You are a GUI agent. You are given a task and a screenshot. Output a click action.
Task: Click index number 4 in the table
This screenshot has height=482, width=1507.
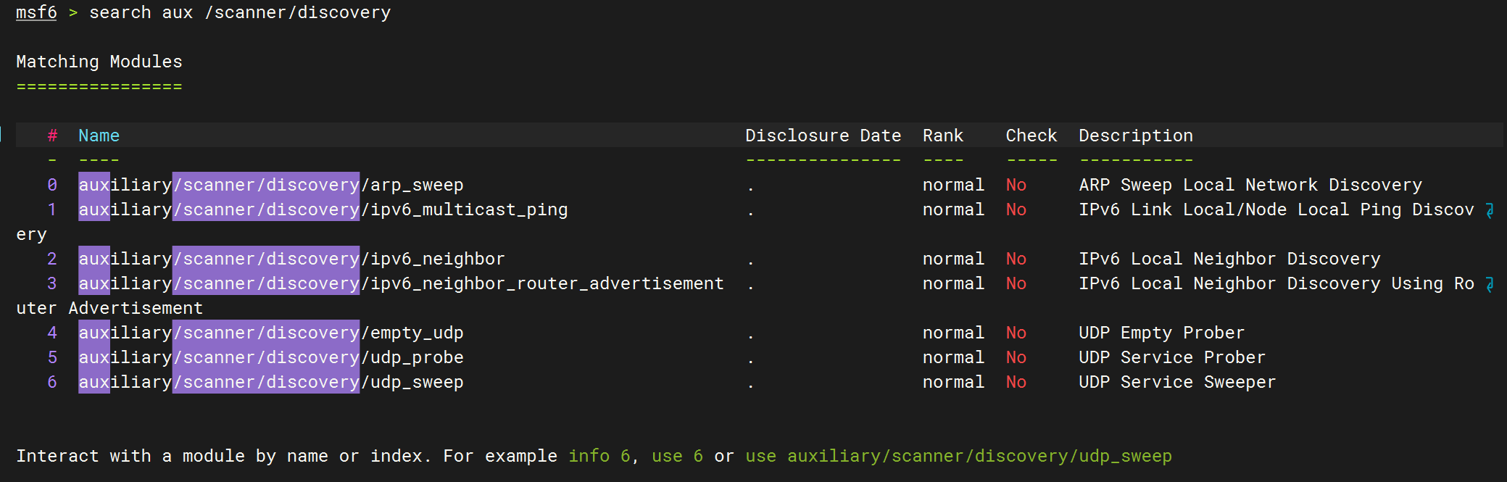[52, 333]
